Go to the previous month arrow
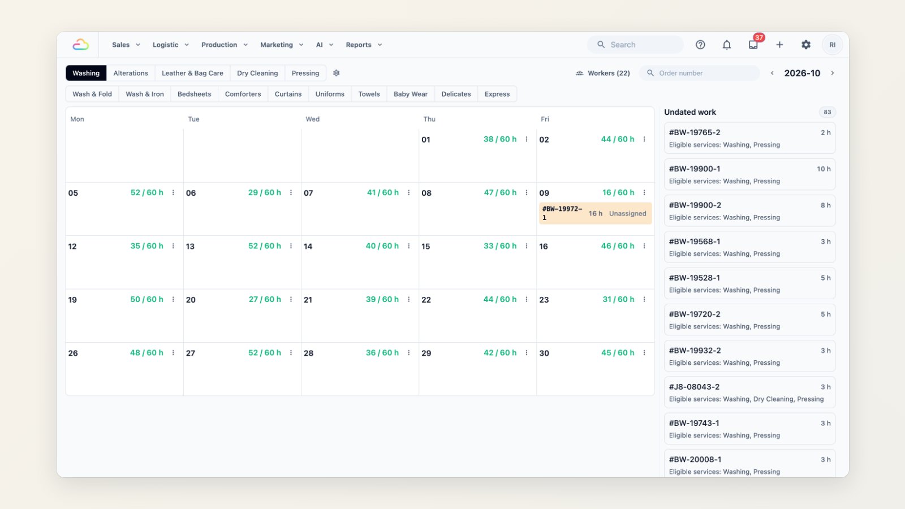This screenshot has height=509, width=905. 772,73
